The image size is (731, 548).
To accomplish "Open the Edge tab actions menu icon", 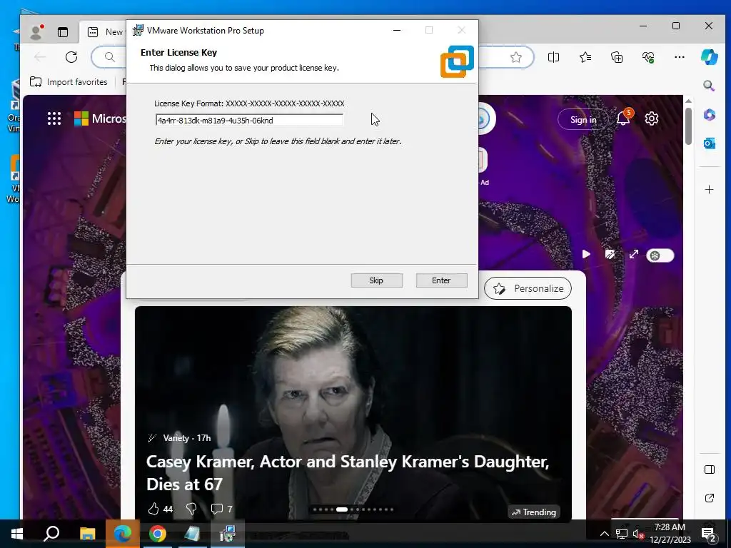I will 63,31.
